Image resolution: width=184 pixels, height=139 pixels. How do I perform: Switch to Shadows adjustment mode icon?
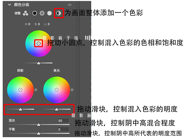coord(35,13)
